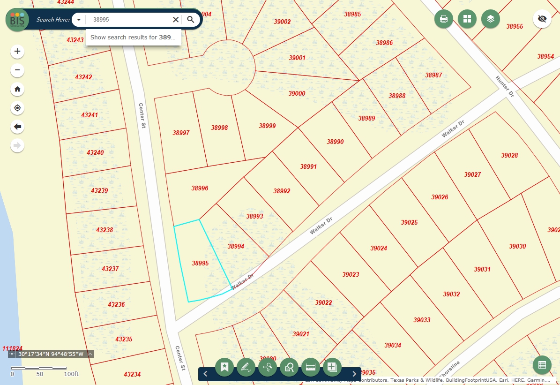Open the search records magnifier tool
Screen dimensions: 560x385
(x=289, y=367)
